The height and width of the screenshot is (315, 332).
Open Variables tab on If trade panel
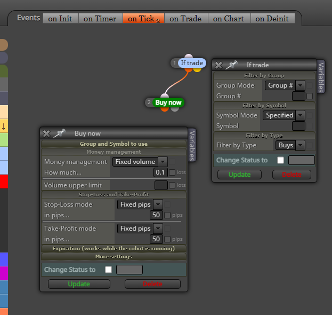[321, 77]
